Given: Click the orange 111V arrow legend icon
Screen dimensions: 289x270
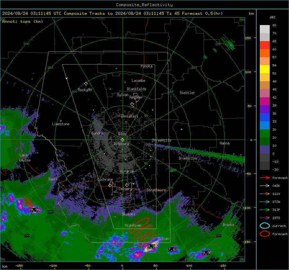Looking at the screenshot, I should (x=265, y=194).
